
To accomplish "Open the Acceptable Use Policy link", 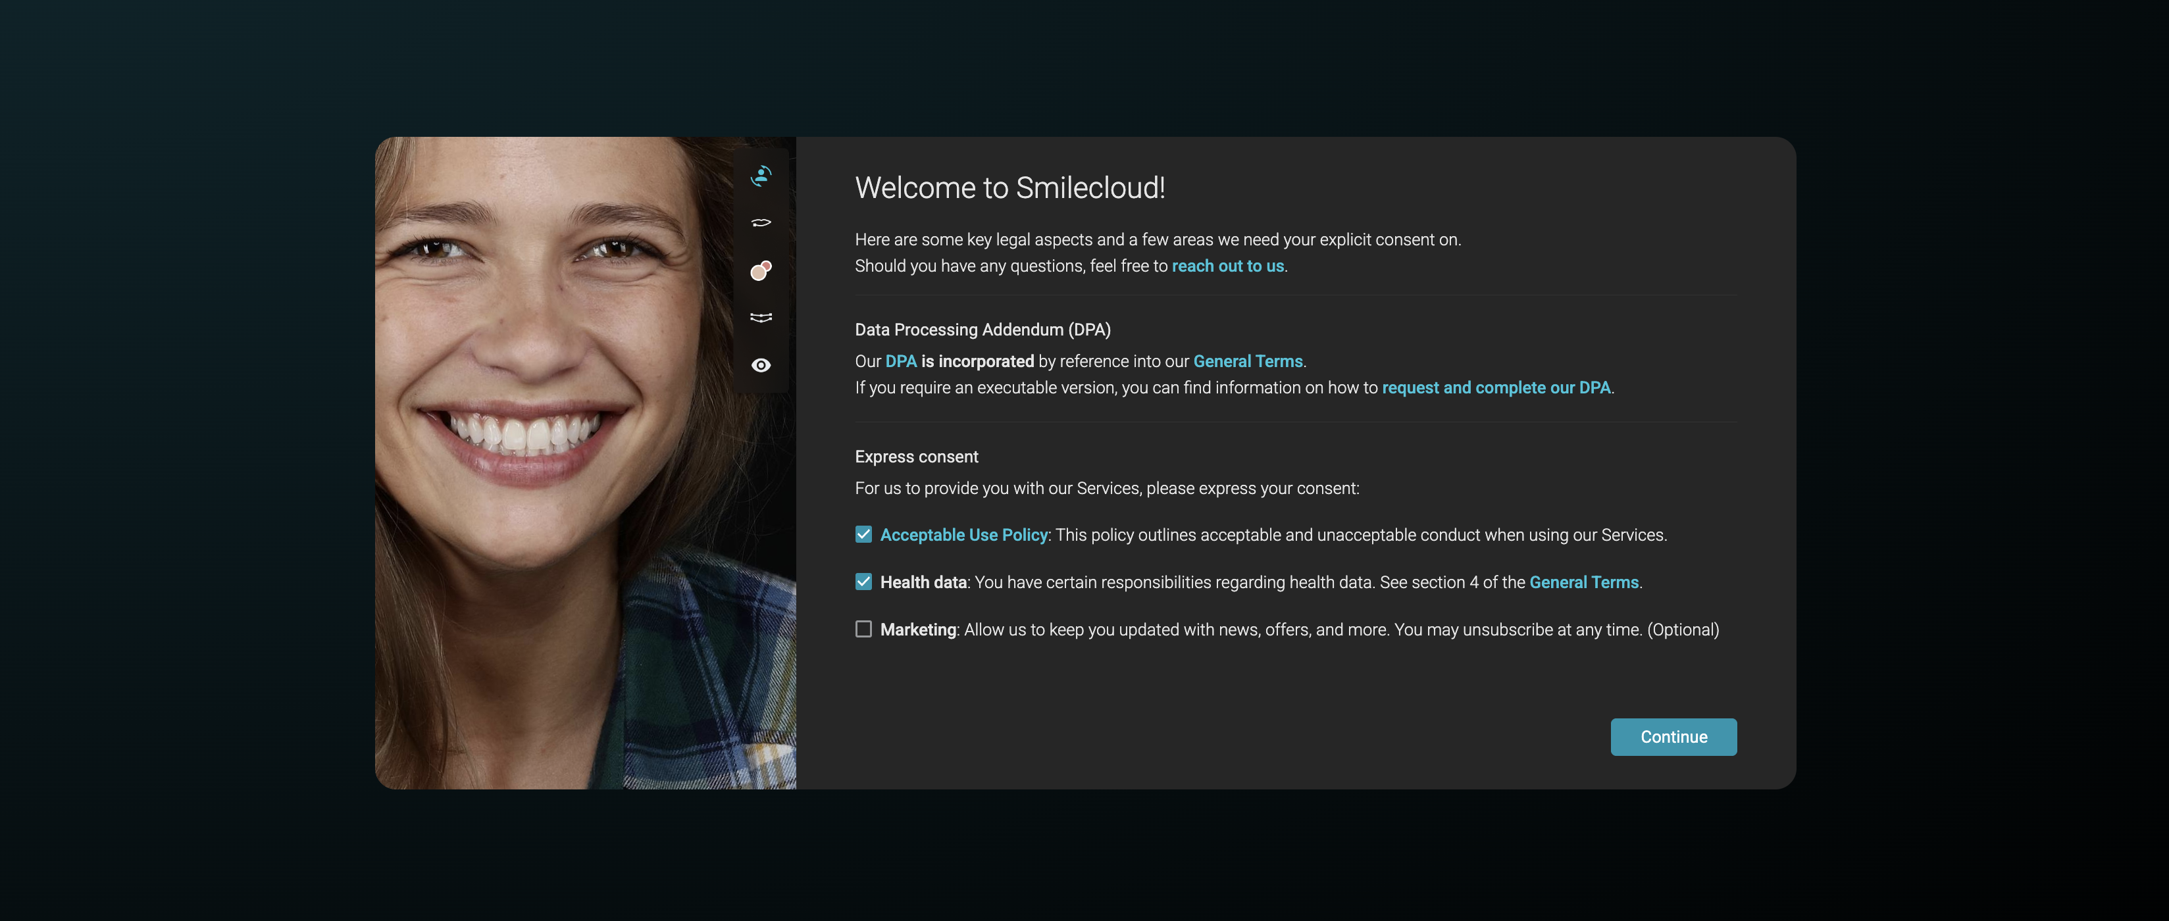I will (963, 535).
